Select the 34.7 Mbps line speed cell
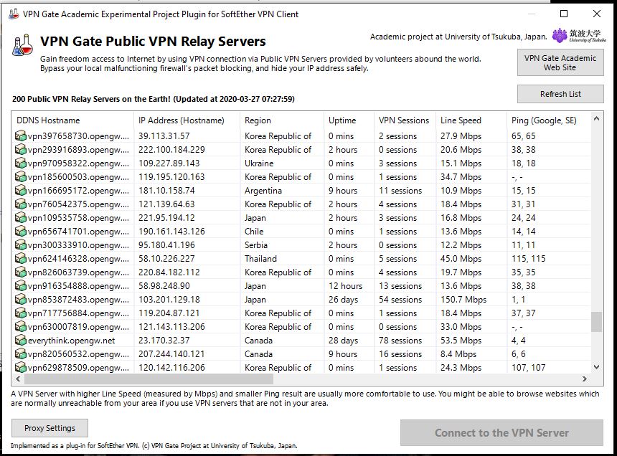617x456 pixels. tap(461, 177)
